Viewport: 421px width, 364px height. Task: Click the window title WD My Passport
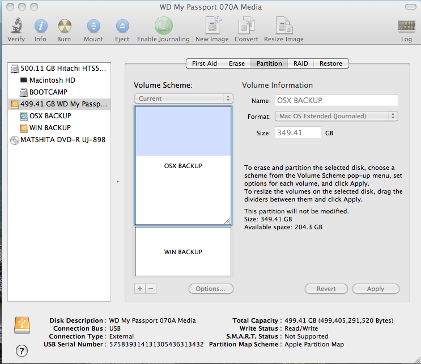(x=211, y=7)
